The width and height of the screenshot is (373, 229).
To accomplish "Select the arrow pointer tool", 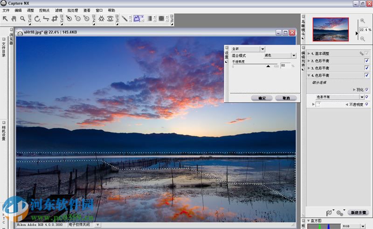I will pos(5,19).
